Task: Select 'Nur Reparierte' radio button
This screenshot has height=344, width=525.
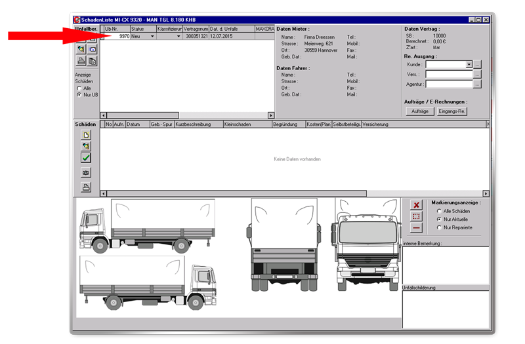Action: coord(439,227)
